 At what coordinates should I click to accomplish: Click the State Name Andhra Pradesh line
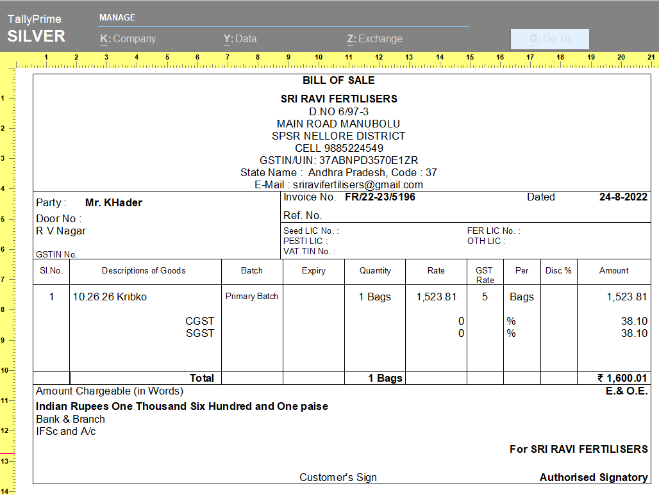point(338,172)
